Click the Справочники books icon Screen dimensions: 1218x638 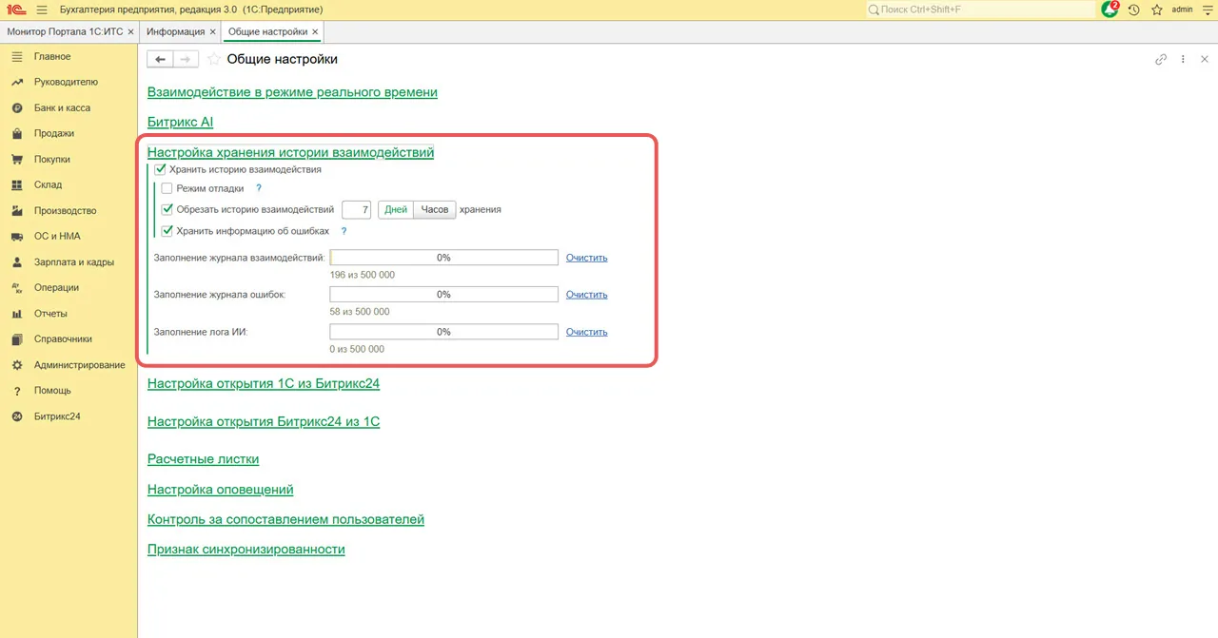[16, 338]
